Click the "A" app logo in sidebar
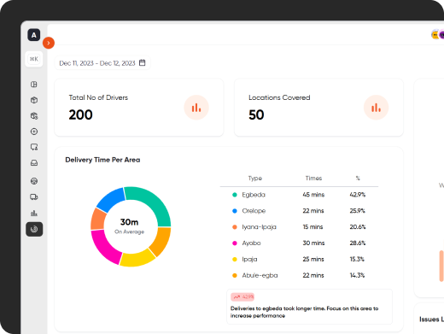Image resolution: width=444 pixels, height=334 pixels. coord(34,35)
